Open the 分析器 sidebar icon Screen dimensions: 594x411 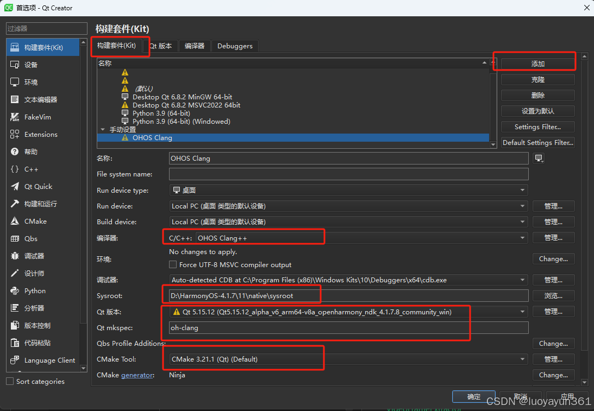tap(15, 308)
